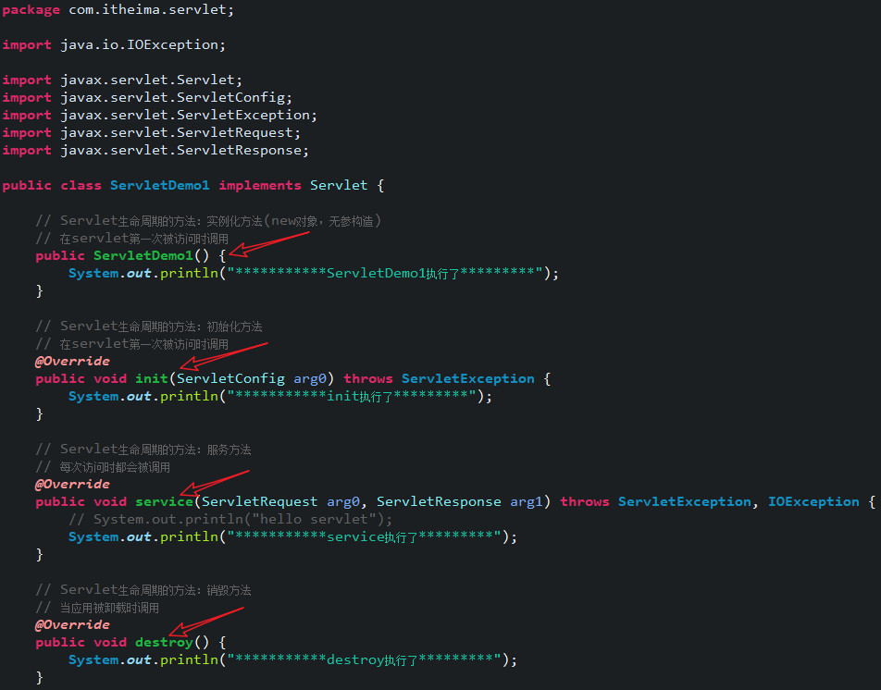Click the 'javax.servlet.ServletResponse' import text
881x690 pixels.
tap(181, 150)
